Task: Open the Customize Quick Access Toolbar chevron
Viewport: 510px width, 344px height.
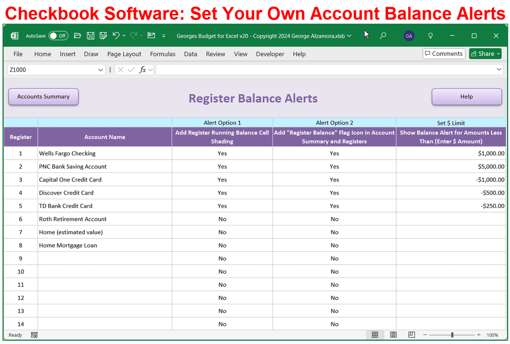Action: [163, 35]
